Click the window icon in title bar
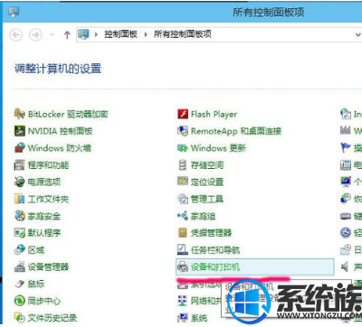Image resolution: width=362 pixels, height=327 pixels. (14, 12)
